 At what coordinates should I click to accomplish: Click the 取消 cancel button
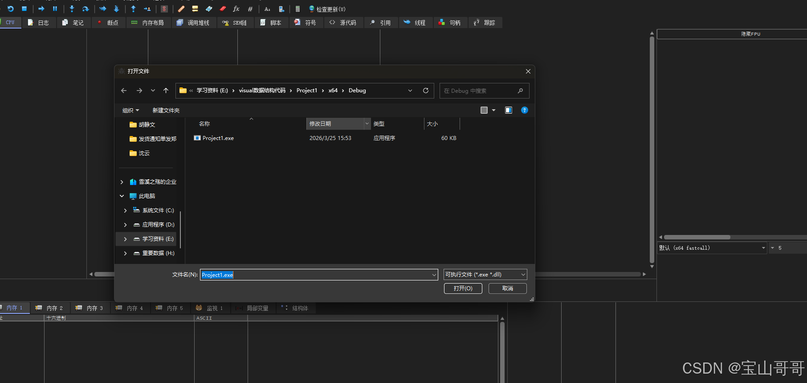coord(508,288)
